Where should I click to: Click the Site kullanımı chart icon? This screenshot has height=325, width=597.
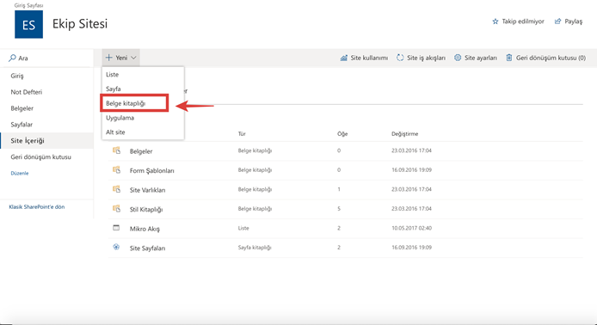[x=343, y=58]
